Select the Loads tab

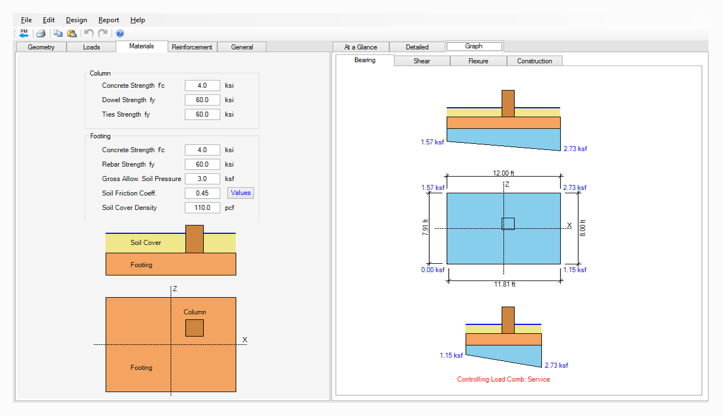coord(91,47)
